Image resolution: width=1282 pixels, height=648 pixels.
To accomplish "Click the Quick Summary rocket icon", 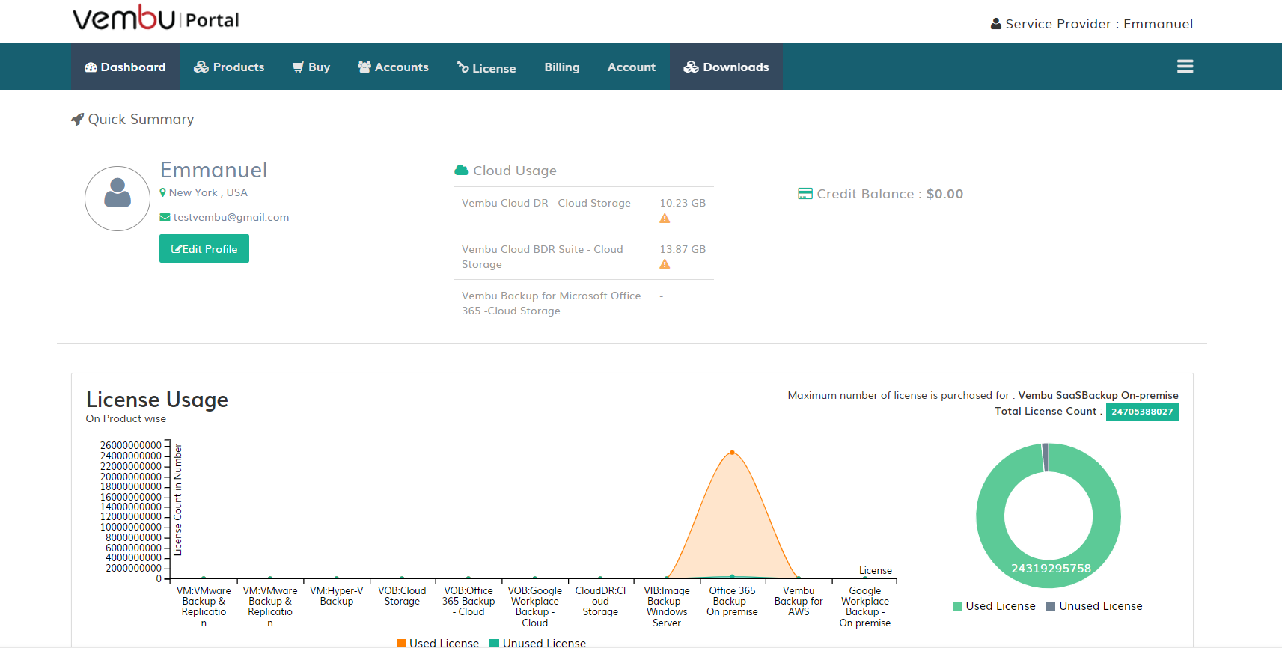I will pos(77,119).
